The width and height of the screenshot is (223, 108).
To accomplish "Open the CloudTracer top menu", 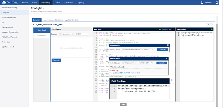I will click(69, 3).
